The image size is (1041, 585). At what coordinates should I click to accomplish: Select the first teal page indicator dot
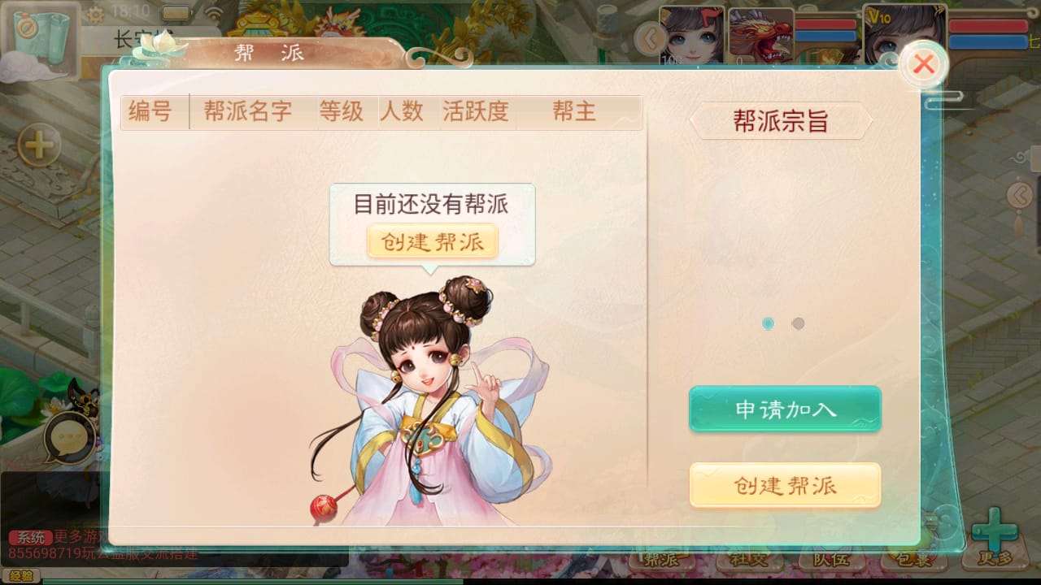(x=768, y=323)
